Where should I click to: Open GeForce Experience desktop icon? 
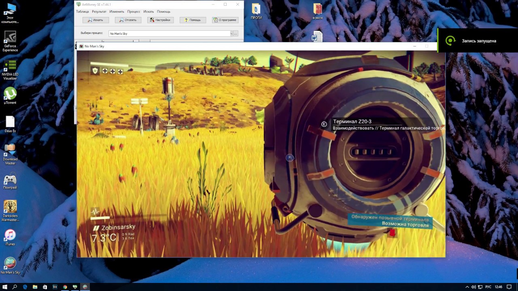pyautogui.click(x=10, y=42)
